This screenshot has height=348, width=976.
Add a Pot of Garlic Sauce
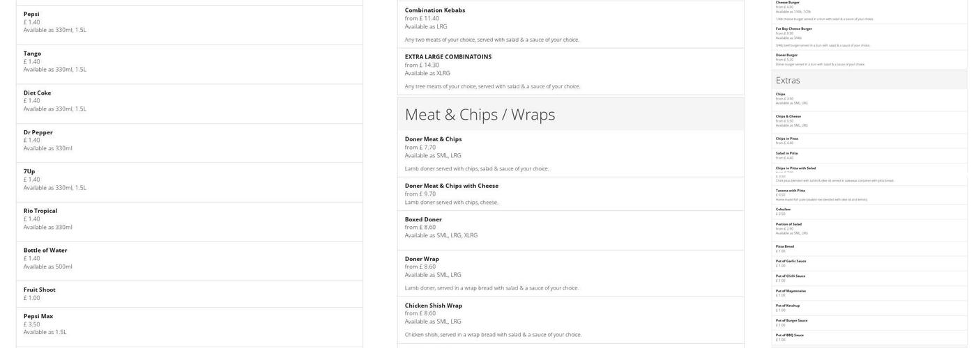[791, 261]
